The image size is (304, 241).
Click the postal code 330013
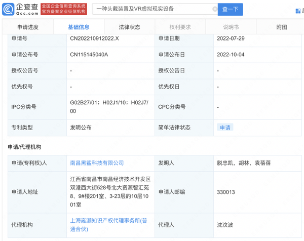pyautogui.click(x=226, y=192)
